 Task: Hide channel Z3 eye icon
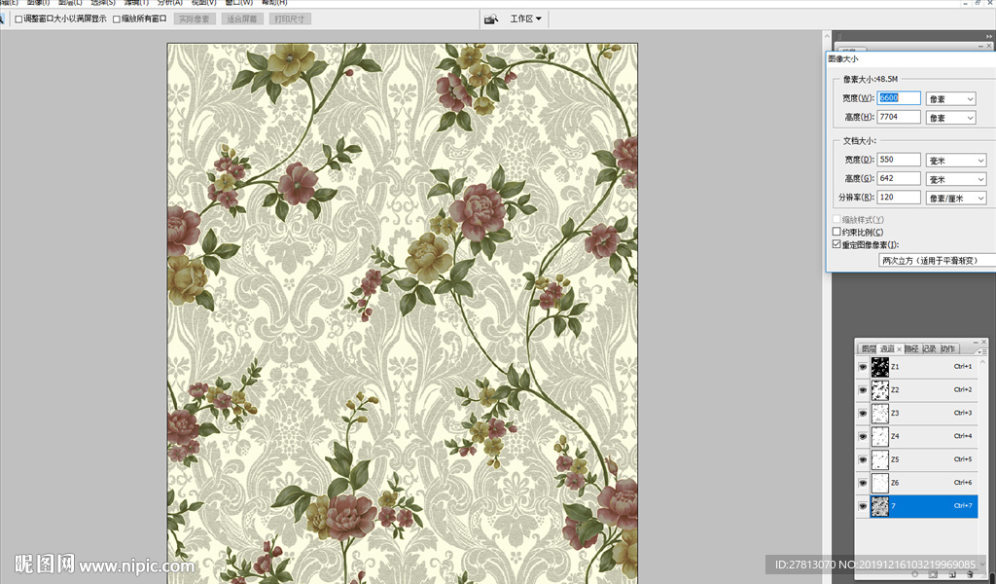(863, 413)
